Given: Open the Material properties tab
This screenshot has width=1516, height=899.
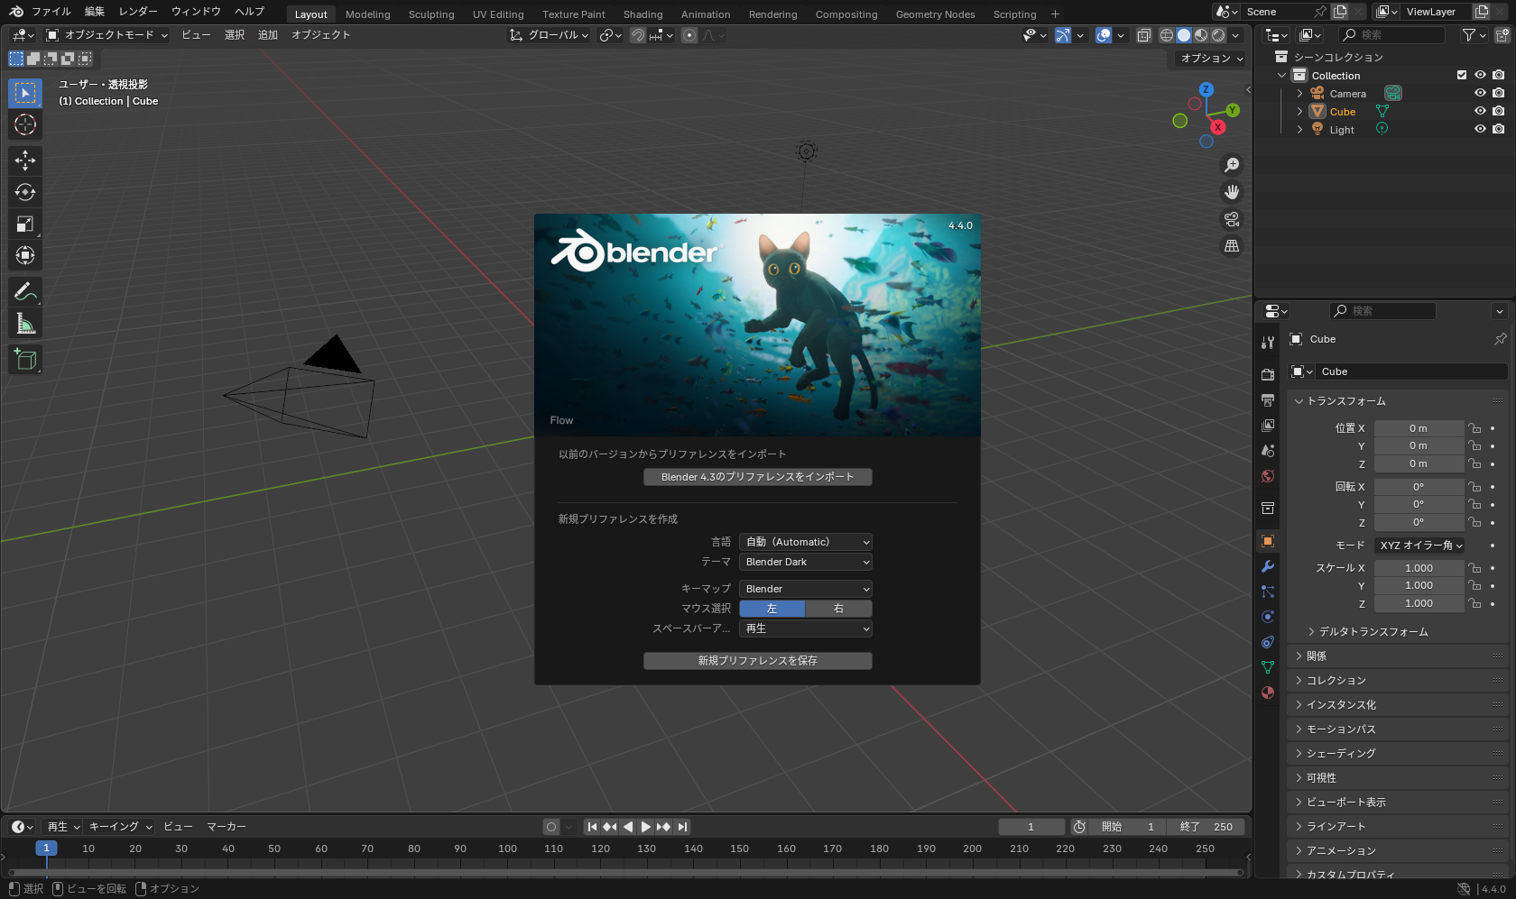Looking at the screenshot, I should (1267, 693).
